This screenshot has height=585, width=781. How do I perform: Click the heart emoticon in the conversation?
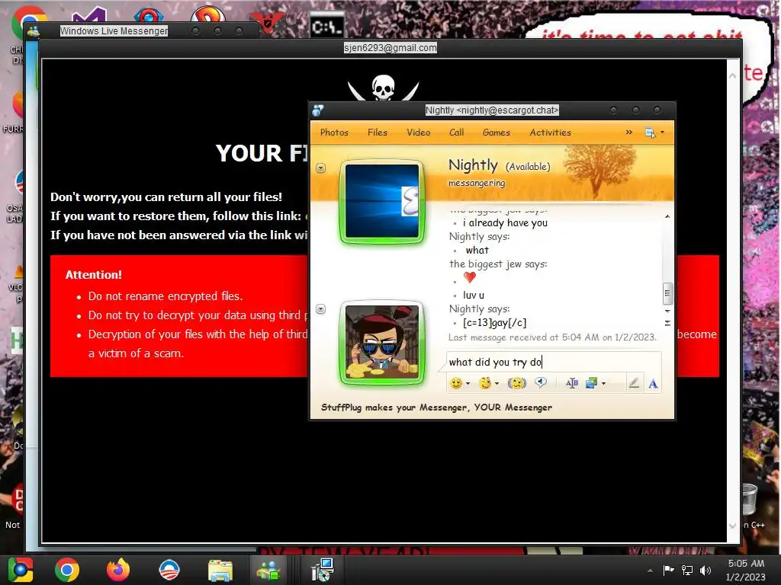click(469, 277)
